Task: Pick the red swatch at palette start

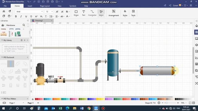Action: (36, 99)
